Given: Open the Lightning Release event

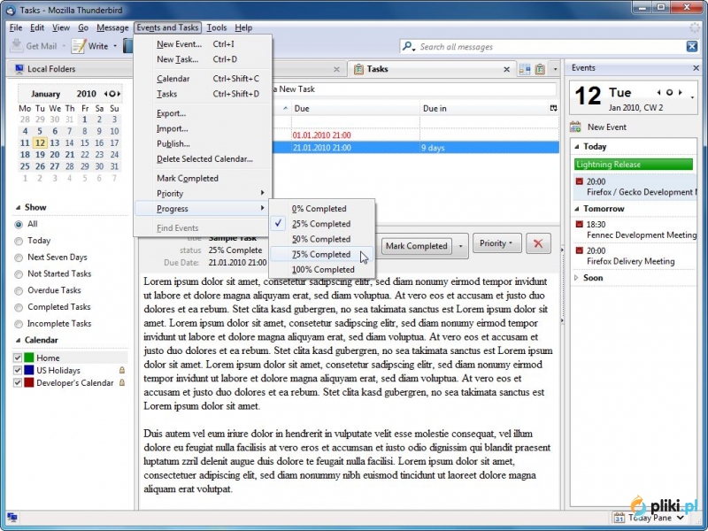Looking at the screenshot, I should (634, 165).
